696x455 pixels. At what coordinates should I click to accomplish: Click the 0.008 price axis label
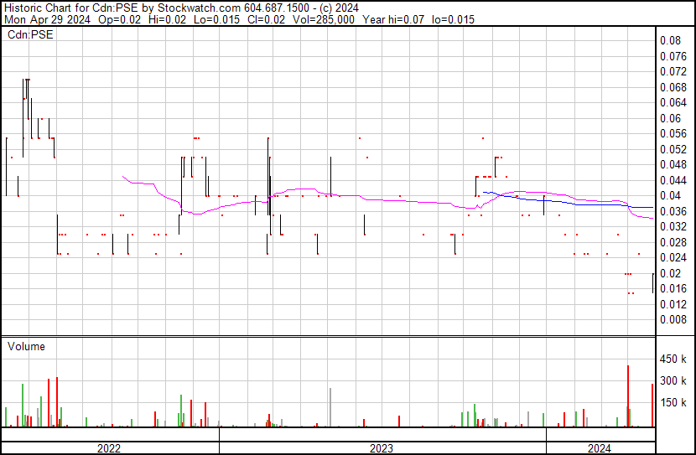[673, 320]
